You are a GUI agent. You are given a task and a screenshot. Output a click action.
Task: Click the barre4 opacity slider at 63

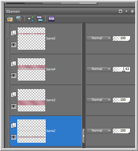(x=121, y=69)
